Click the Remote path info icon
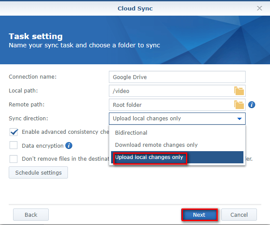The width and height of the screenshot is (270, 225). click(x=252, y=105)
